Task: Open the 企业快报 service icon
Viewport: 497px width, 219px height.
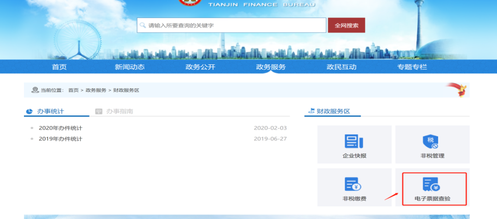Action: click(x=354, y=141)
